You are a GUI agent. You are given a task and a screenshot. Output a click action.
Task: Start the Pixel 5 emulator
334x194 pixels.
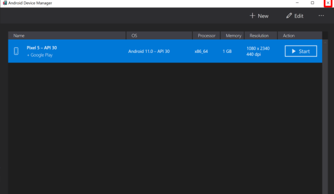pos(301,51)
